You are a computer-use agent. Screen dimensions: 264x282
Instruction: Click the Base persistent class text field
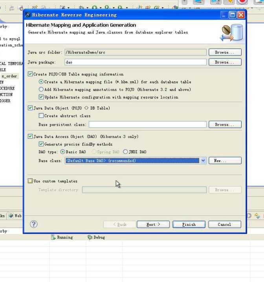point(147,125)
